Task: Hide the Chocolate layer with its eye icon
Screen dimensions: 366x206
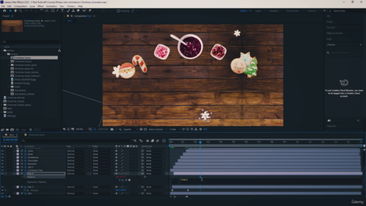Action: coord(2,161)
